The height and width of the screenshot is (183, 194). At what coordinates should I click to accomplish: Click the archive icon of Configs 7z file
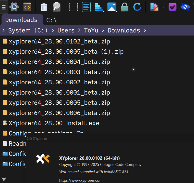click(x=5, y=133)
